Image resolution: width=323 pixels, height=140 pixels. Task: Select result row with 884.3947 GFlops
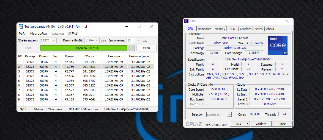coord(85,76)
